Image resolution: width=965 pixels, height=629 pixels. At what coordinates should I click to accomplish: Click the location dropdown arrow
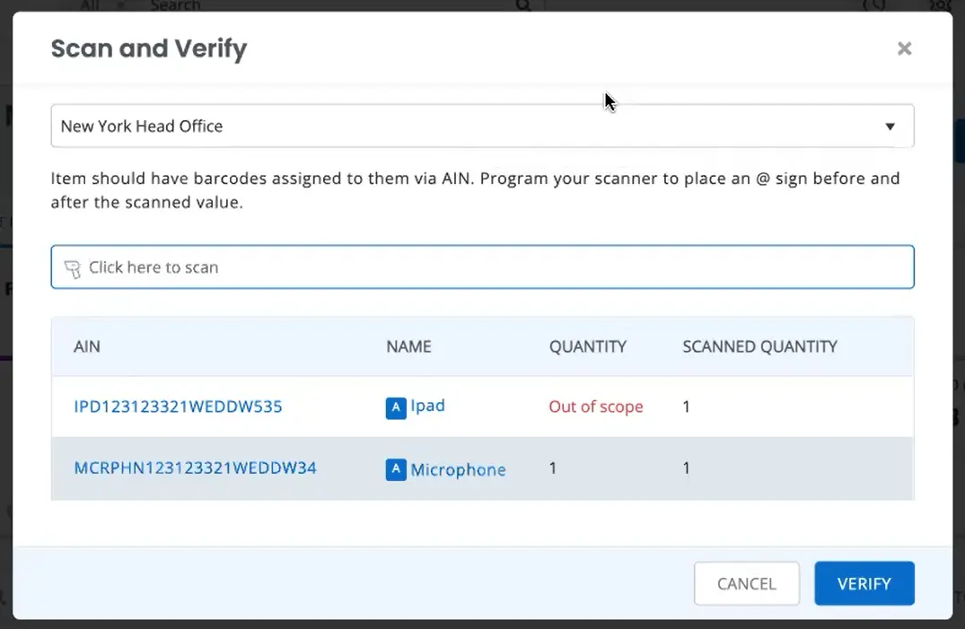click(x=890, y=127)
